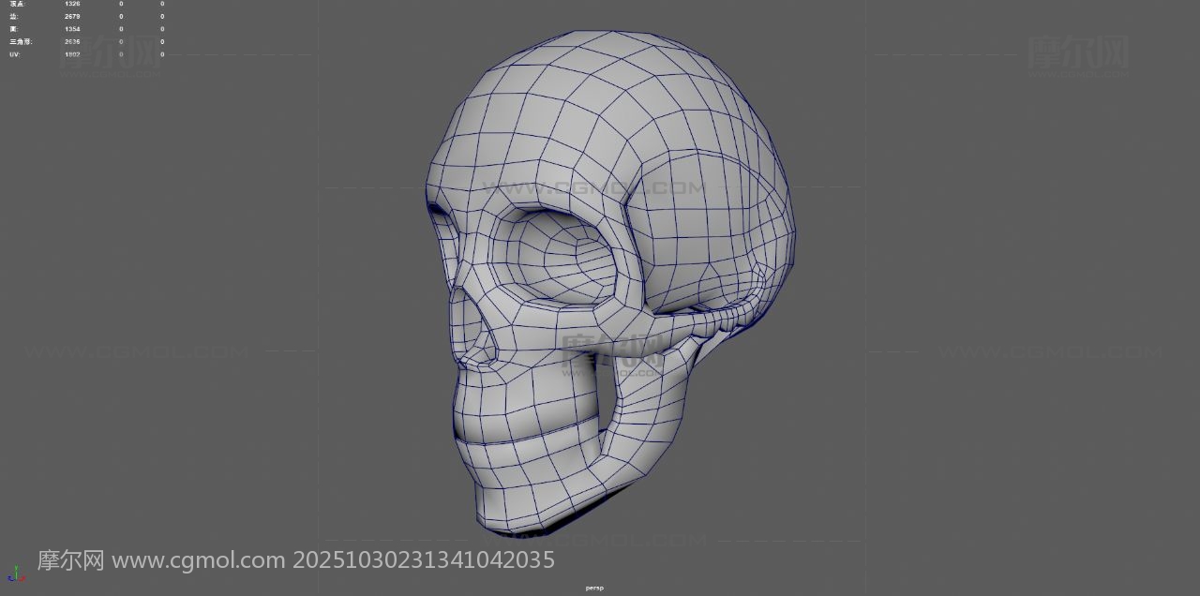Click the face count value 1354

coord(72,29)
